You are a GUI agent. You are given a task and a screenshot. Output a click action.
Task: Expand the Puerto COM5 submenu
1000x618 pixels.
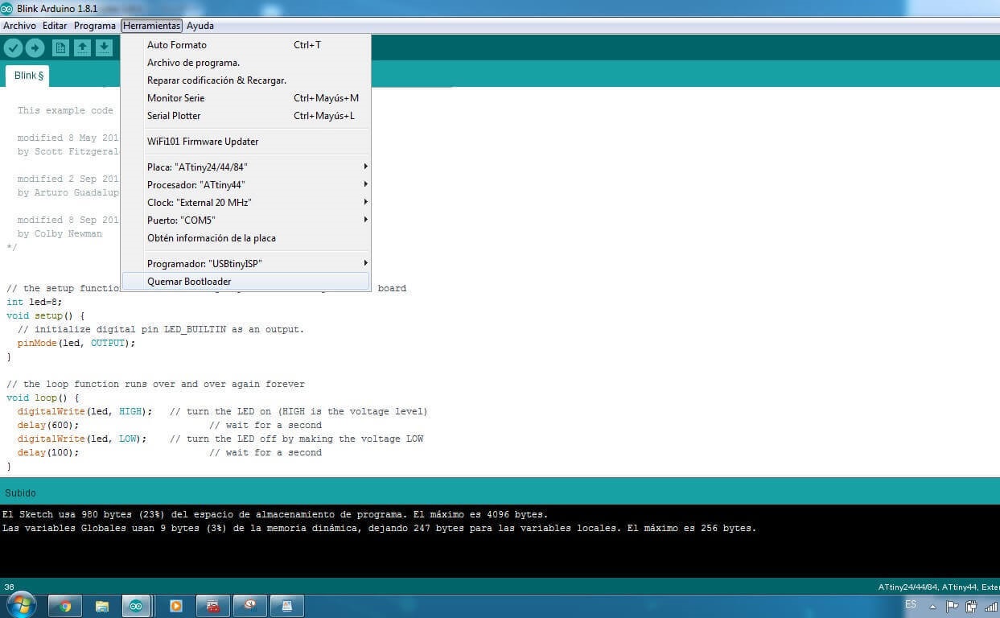pyautogui.click(x=245, y=220)
